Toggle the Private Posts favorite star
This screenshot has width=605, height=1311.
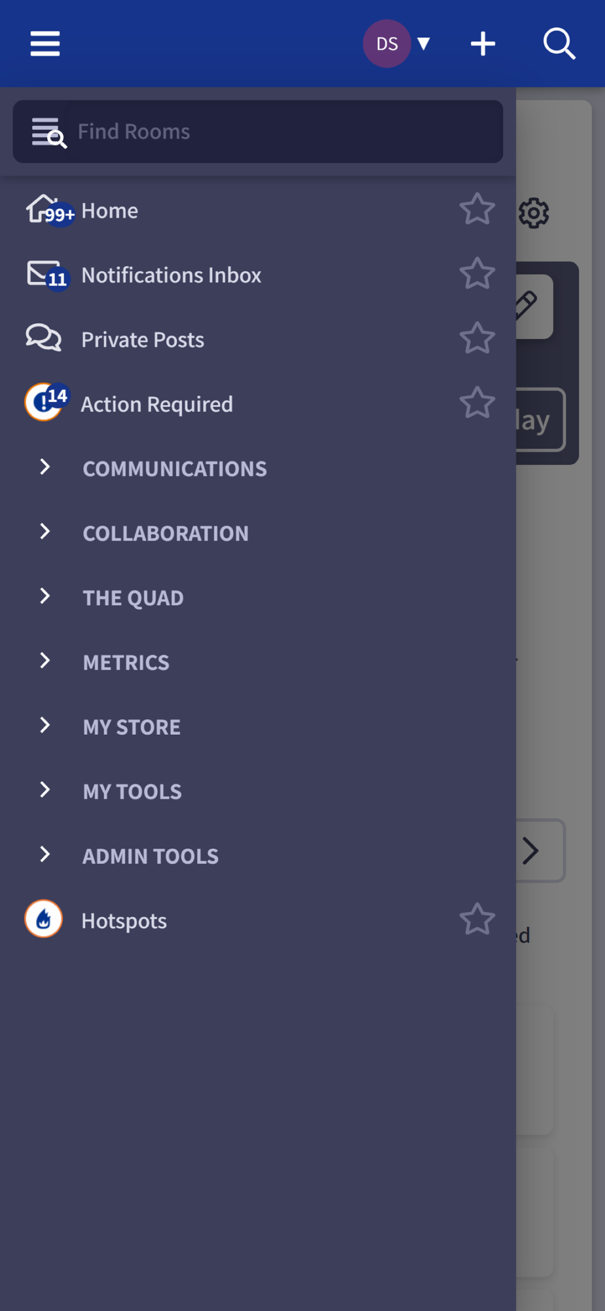(477, 339)
